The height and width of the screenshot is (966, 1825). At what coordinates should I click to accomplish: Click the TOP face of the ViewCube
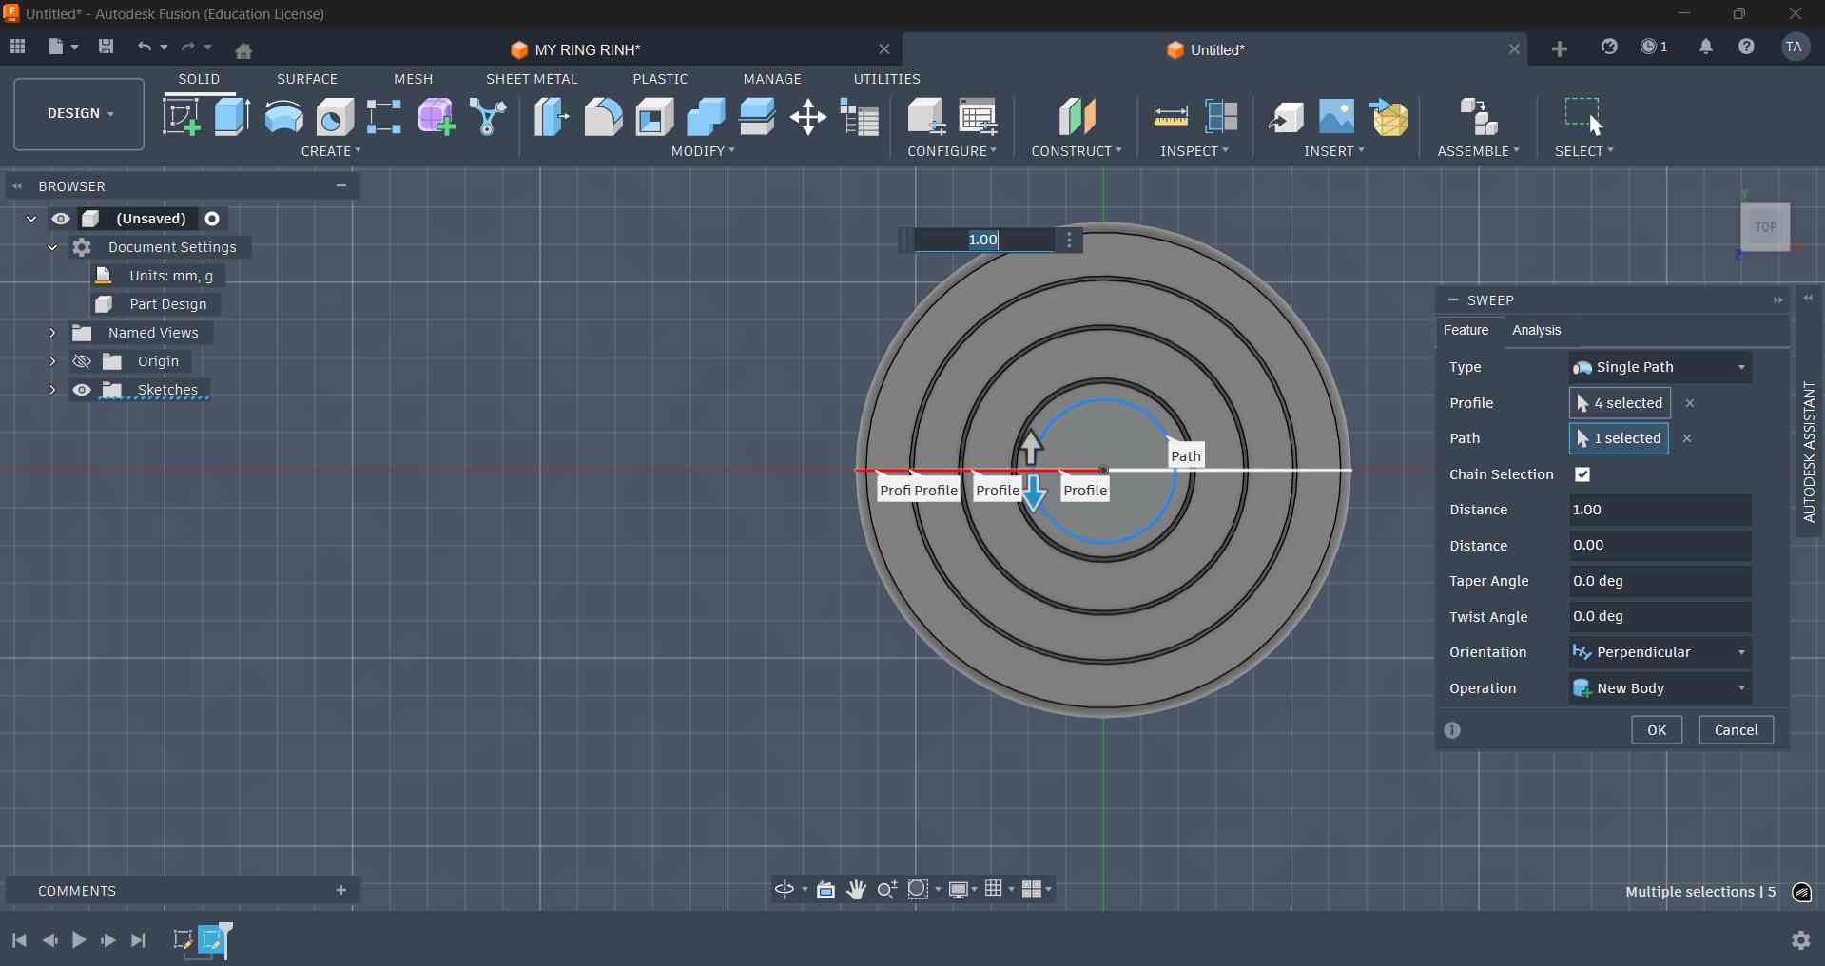click(x=1765, y=226)
